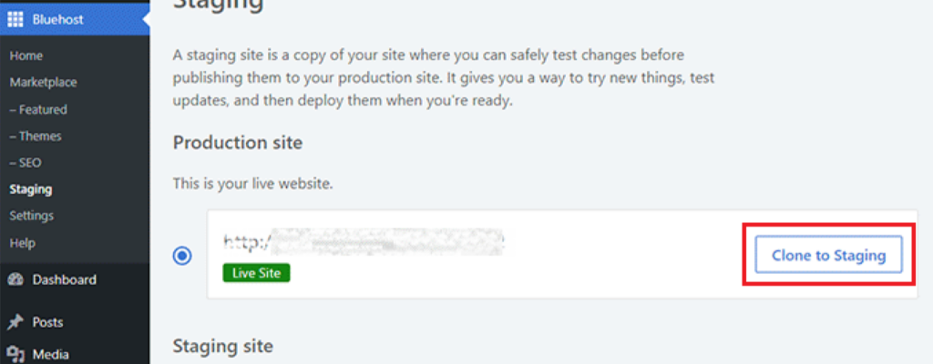Image resolution: width=933 pixels, height=364 pixels.
Task: Click the green Live Site badge
Action: (256, 273)
